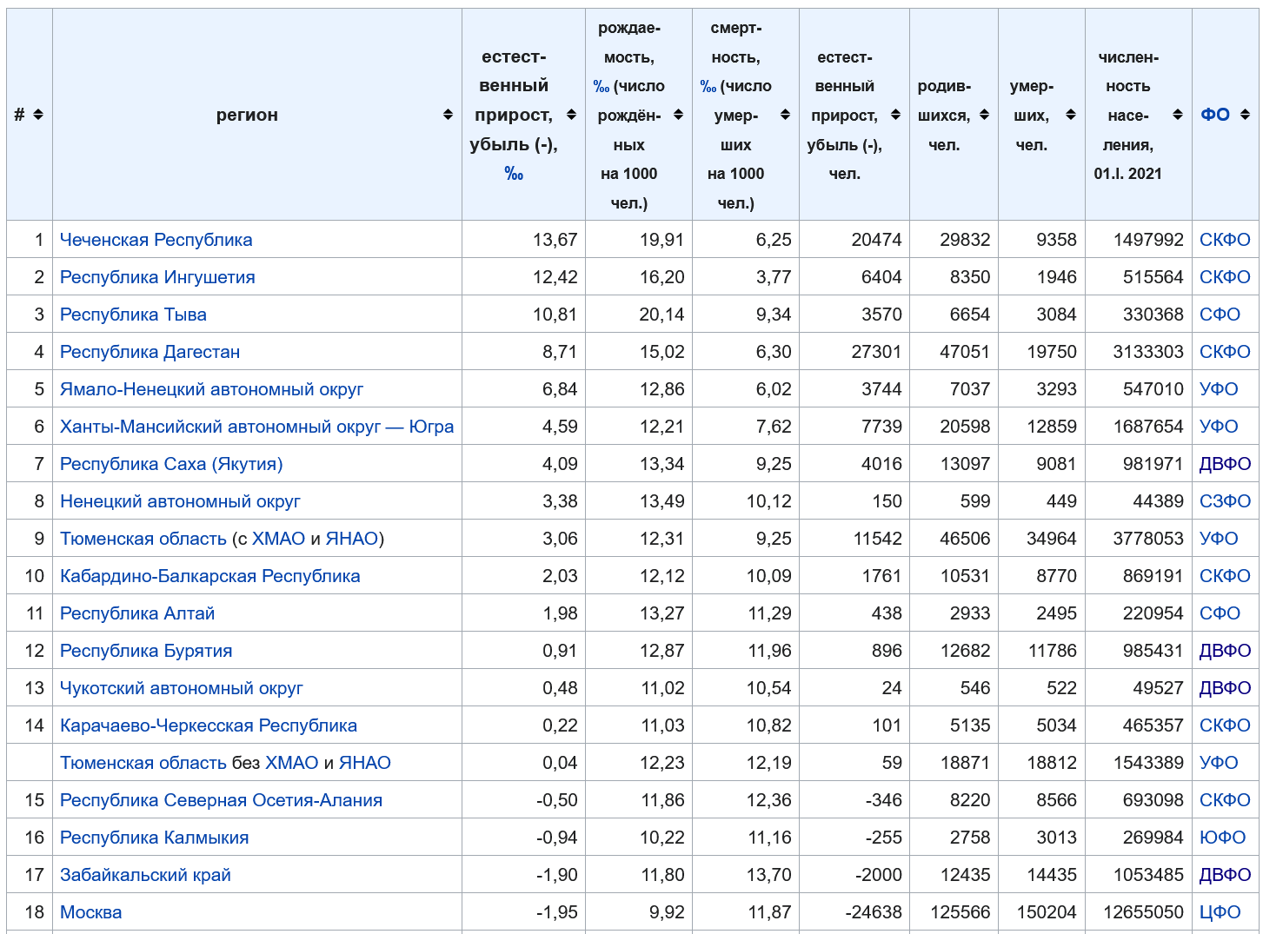Sort by естественный прирост, чел. arrows
The image size is (1263, 934).
pyautogui.click(x=895, y=115)
